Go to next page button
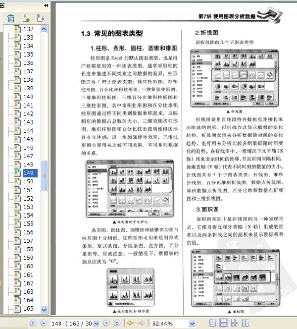The height and width of the screenshot is (329, 297). point(106,323)
